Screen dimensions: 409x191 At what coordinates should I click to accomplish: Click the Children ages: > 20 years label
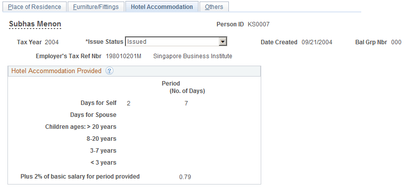pyautogui.click(x=81, y=127)
